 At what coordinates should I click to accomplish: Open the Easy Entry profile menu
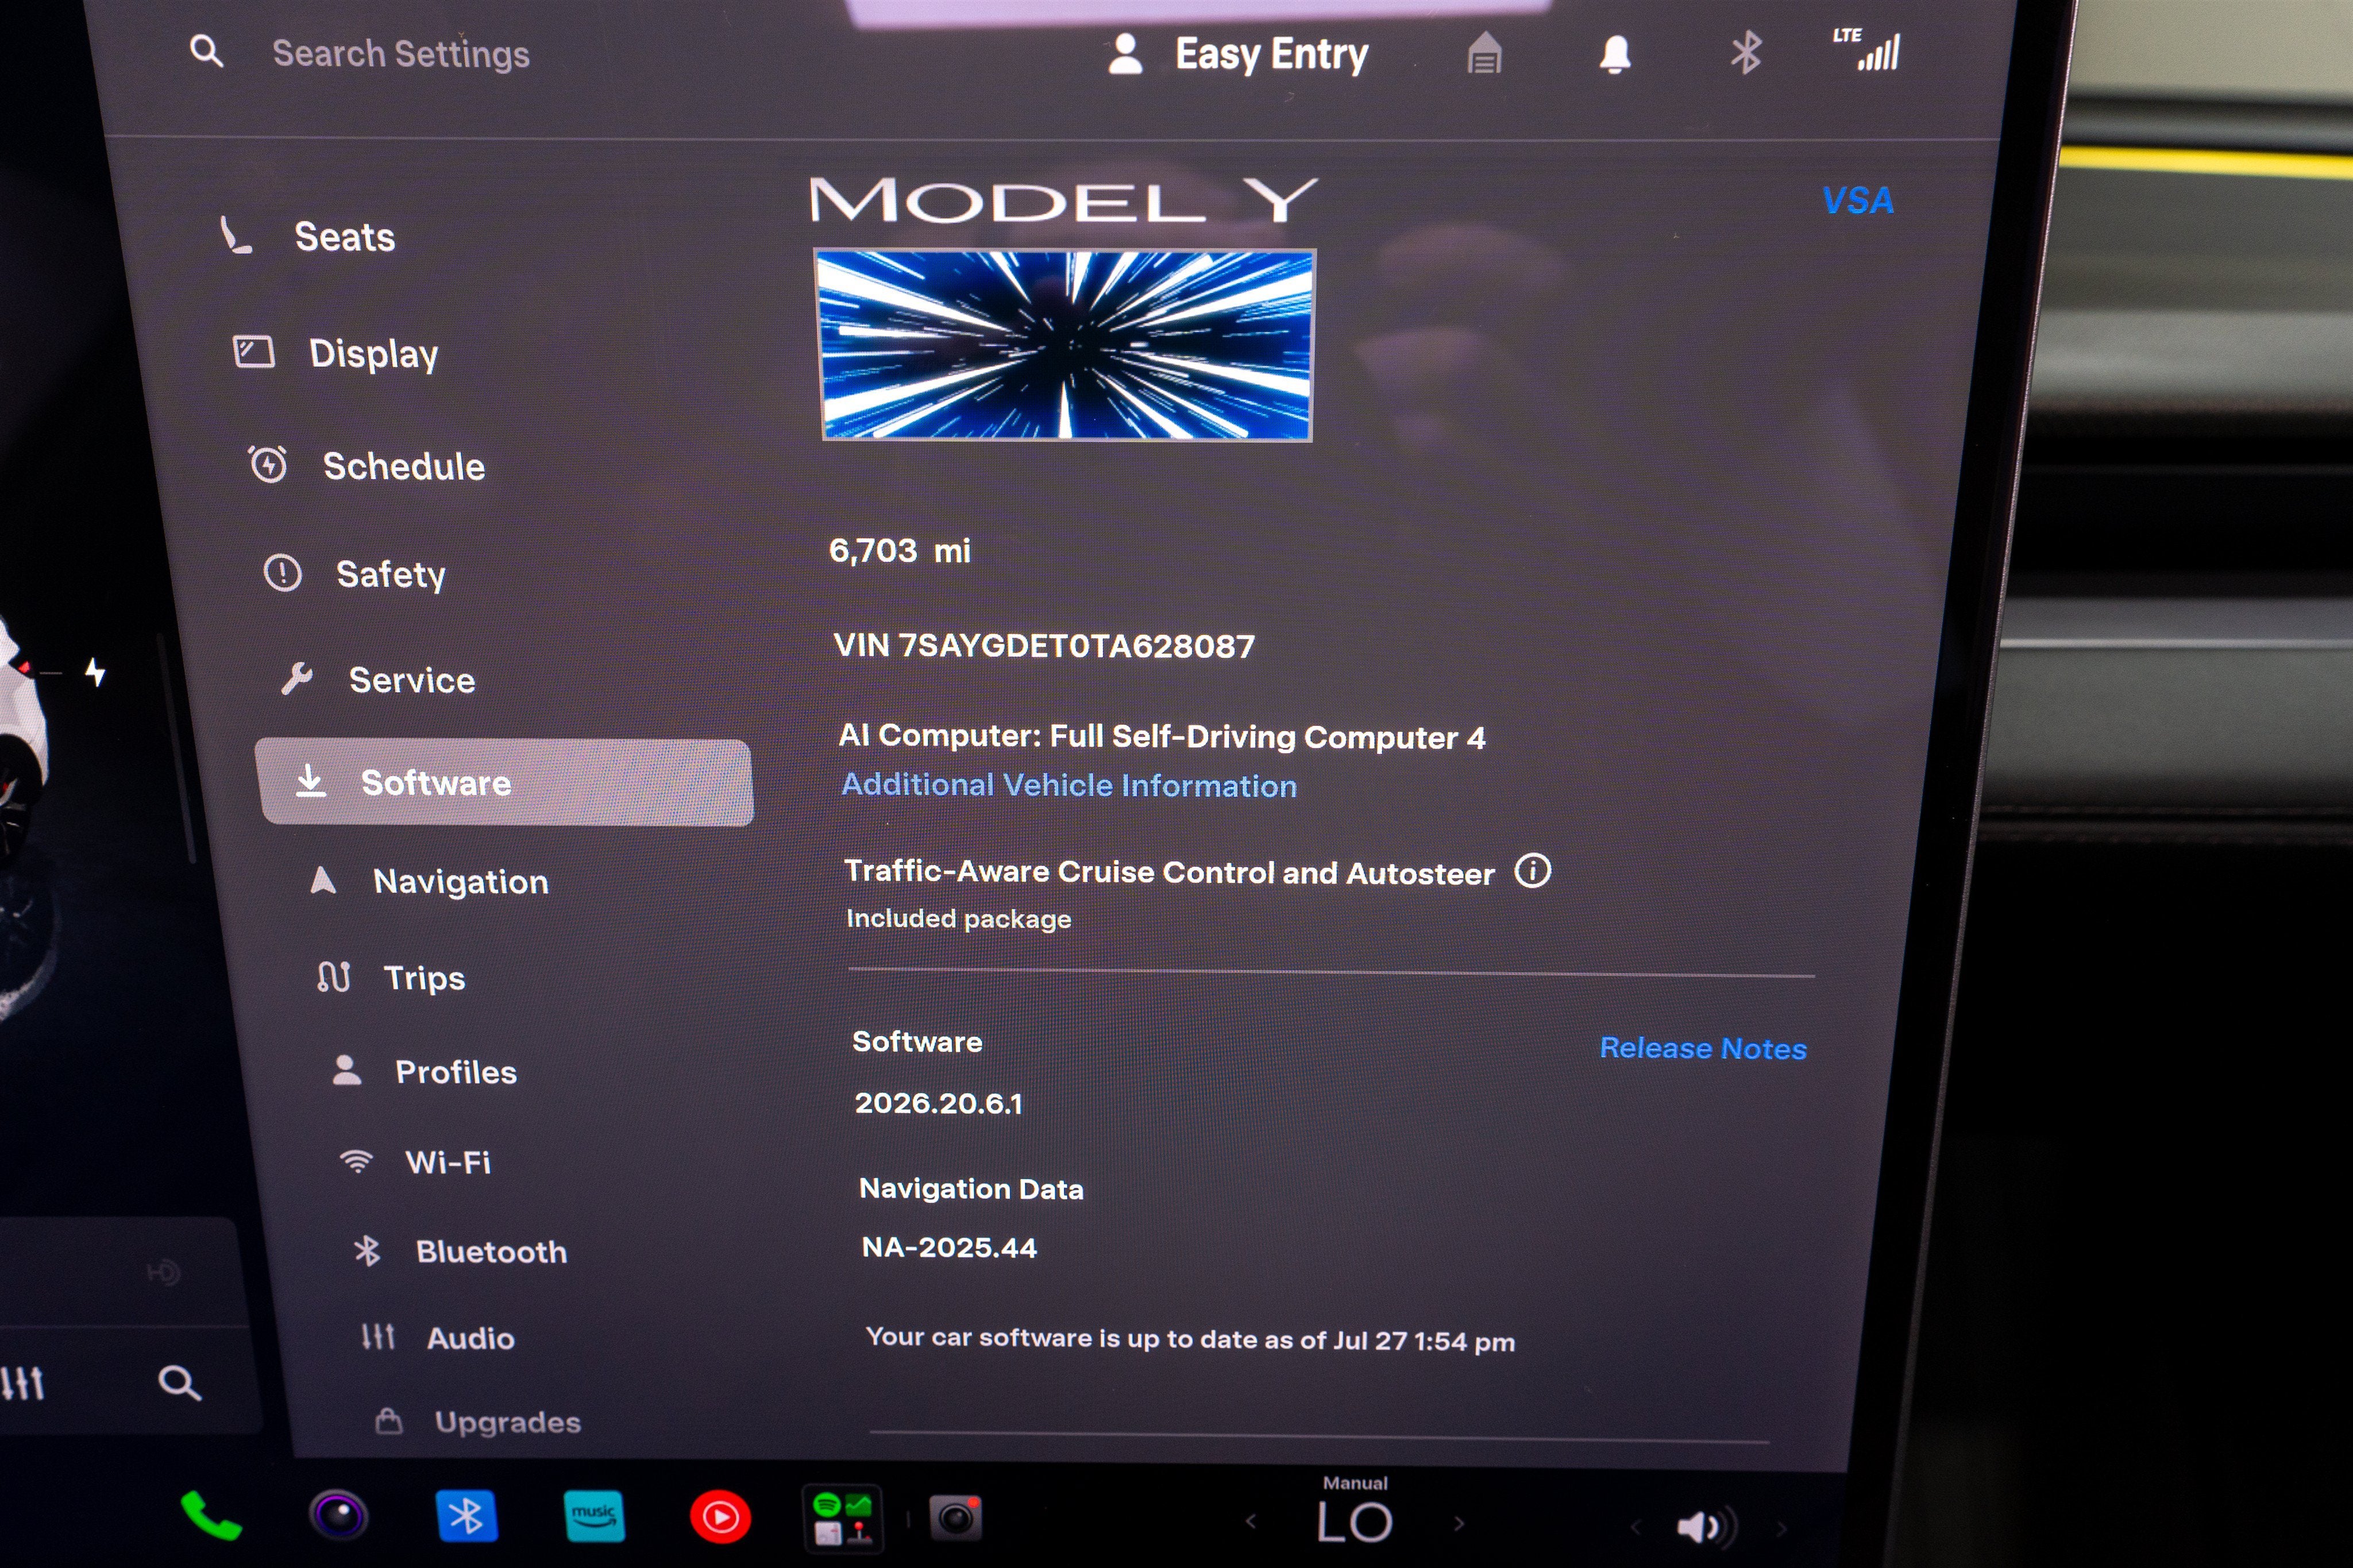(x=1238, y=54)
